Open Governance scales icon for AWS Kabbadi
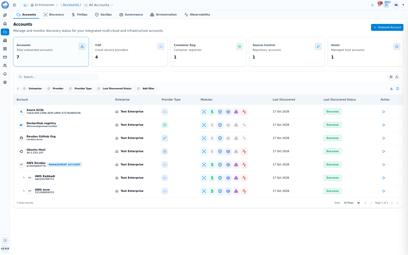408x255 pixels. click(228, 178)
